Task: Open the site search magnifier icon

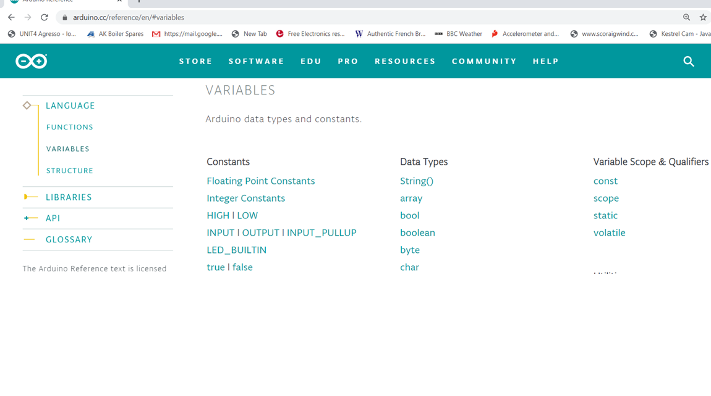Action: (688, 62)
